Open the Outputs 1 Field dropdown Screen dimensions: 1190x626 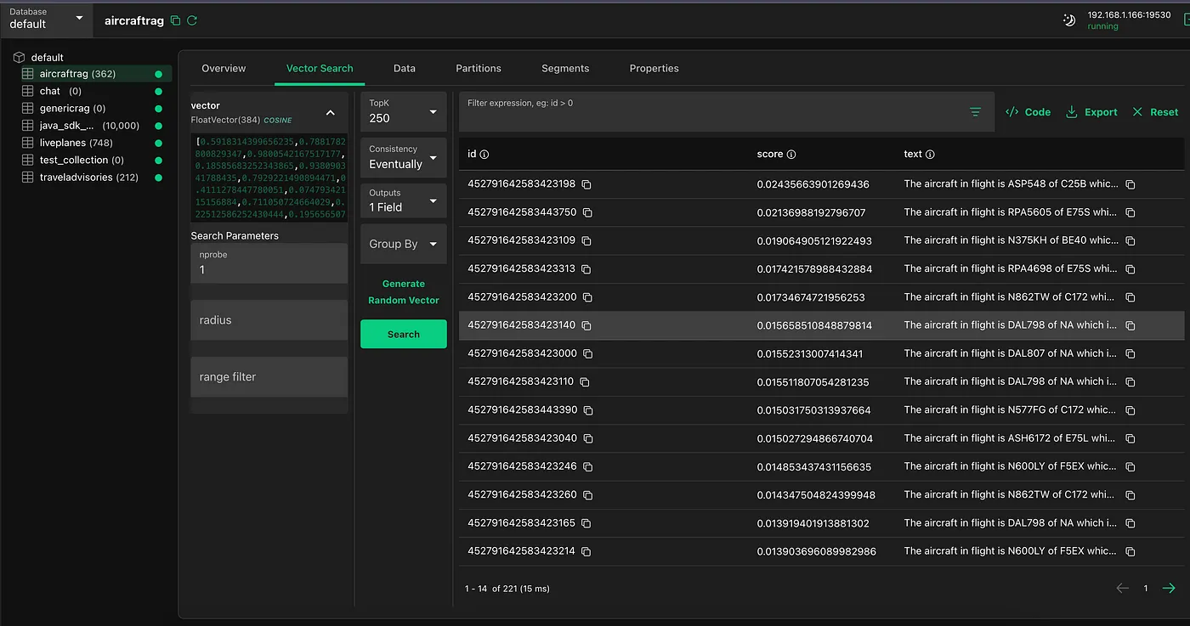[404, 200]
